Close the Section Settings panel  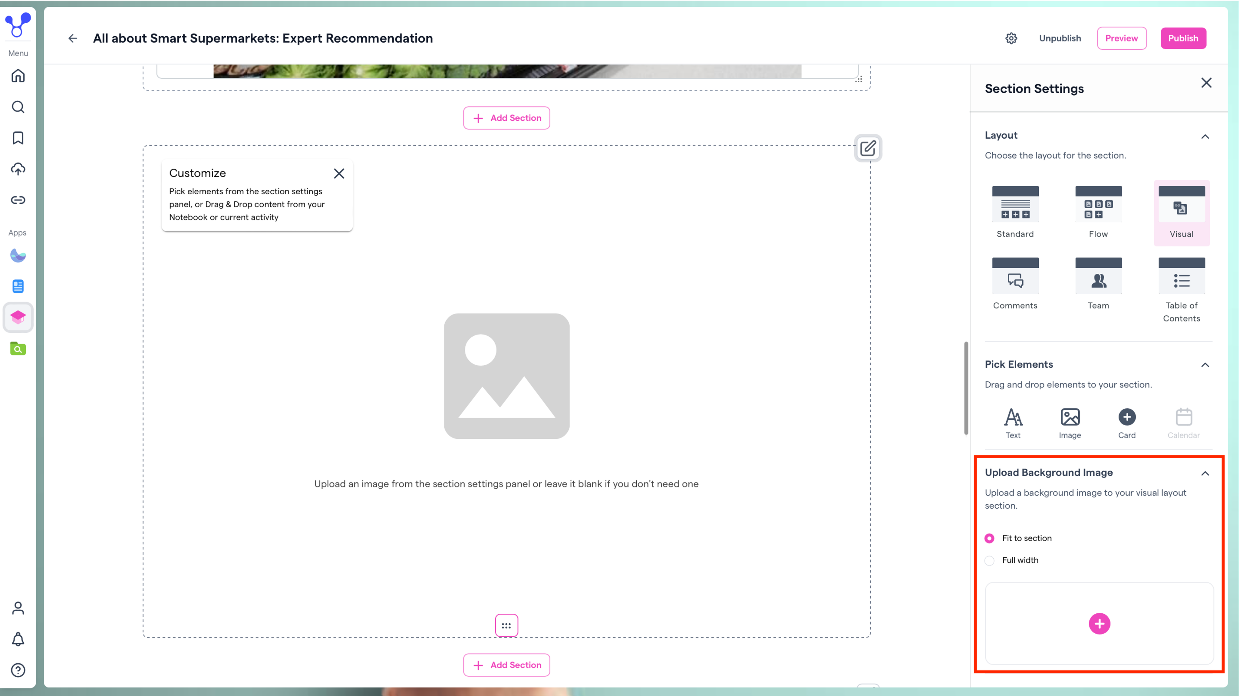(1206, 83)
